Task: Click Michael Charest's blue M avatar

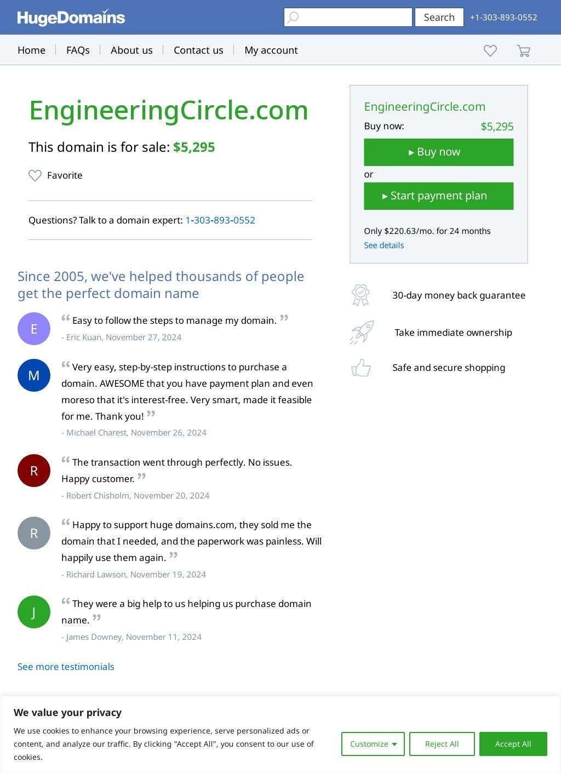Action: point(34,375)
